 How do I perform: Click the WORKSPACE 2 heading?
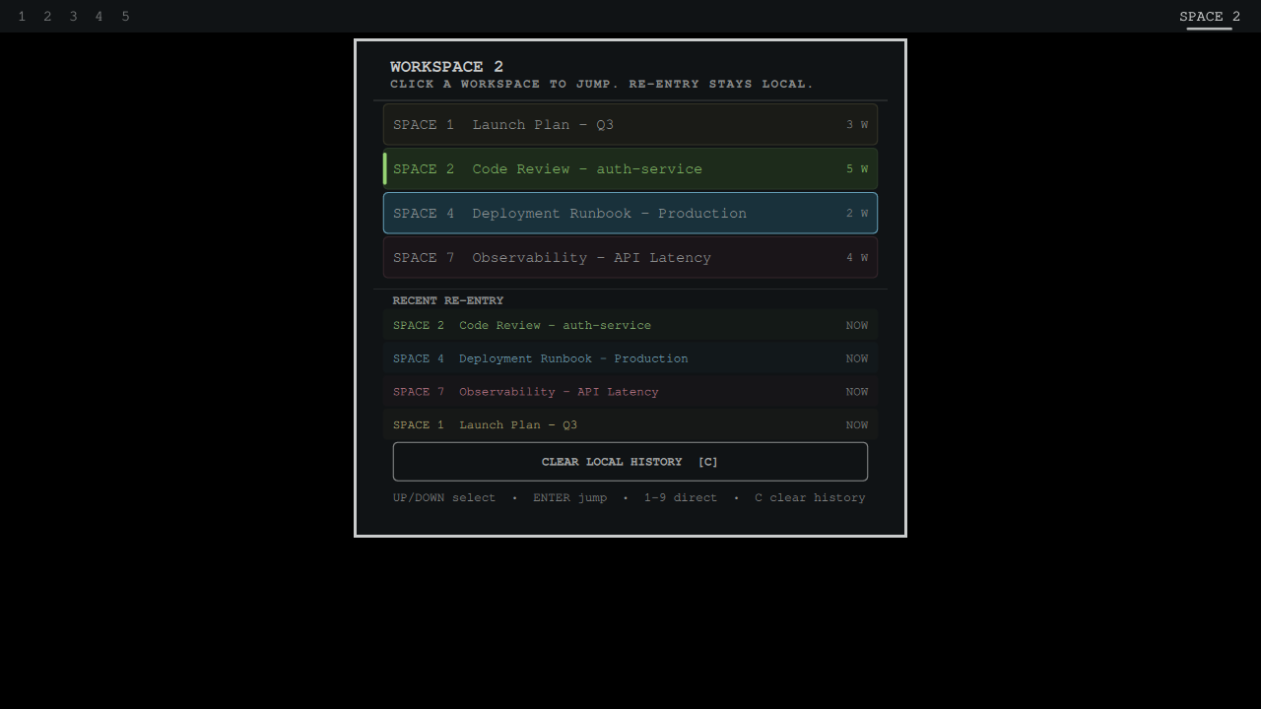(x=446, y=67)
